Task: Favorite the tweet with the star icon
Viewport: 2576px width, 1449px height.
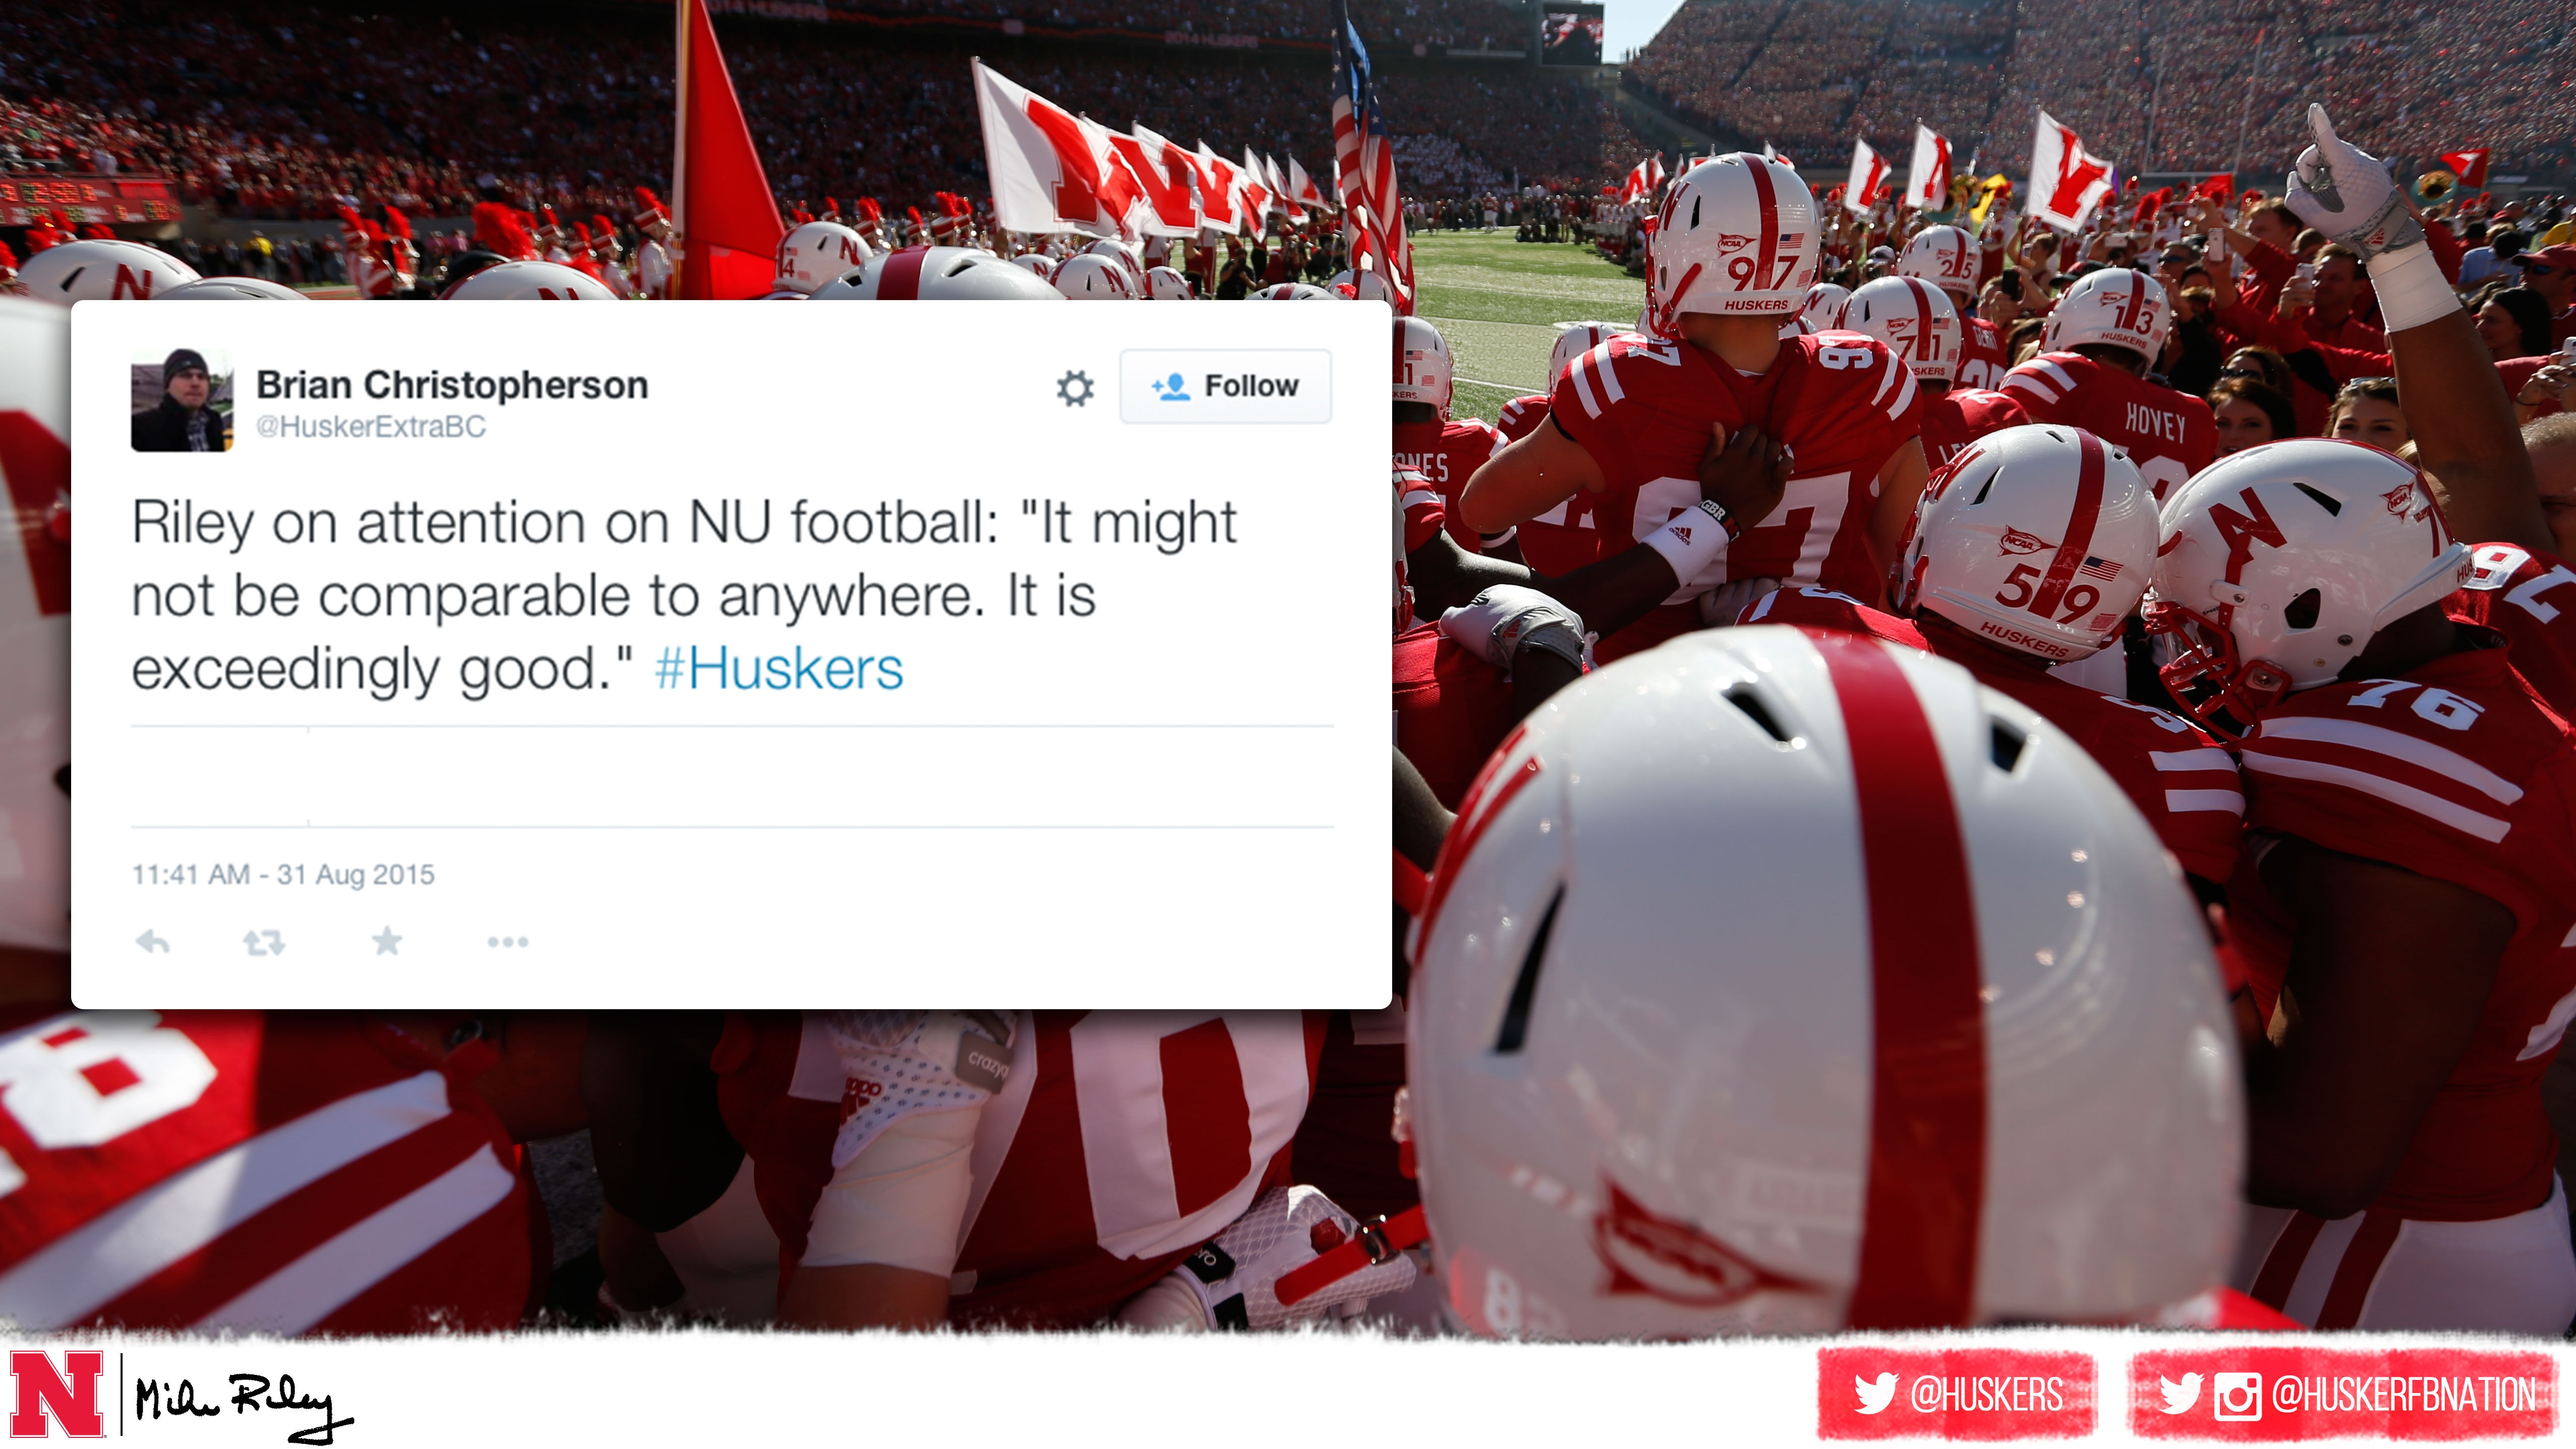Action: click(387, 940)
